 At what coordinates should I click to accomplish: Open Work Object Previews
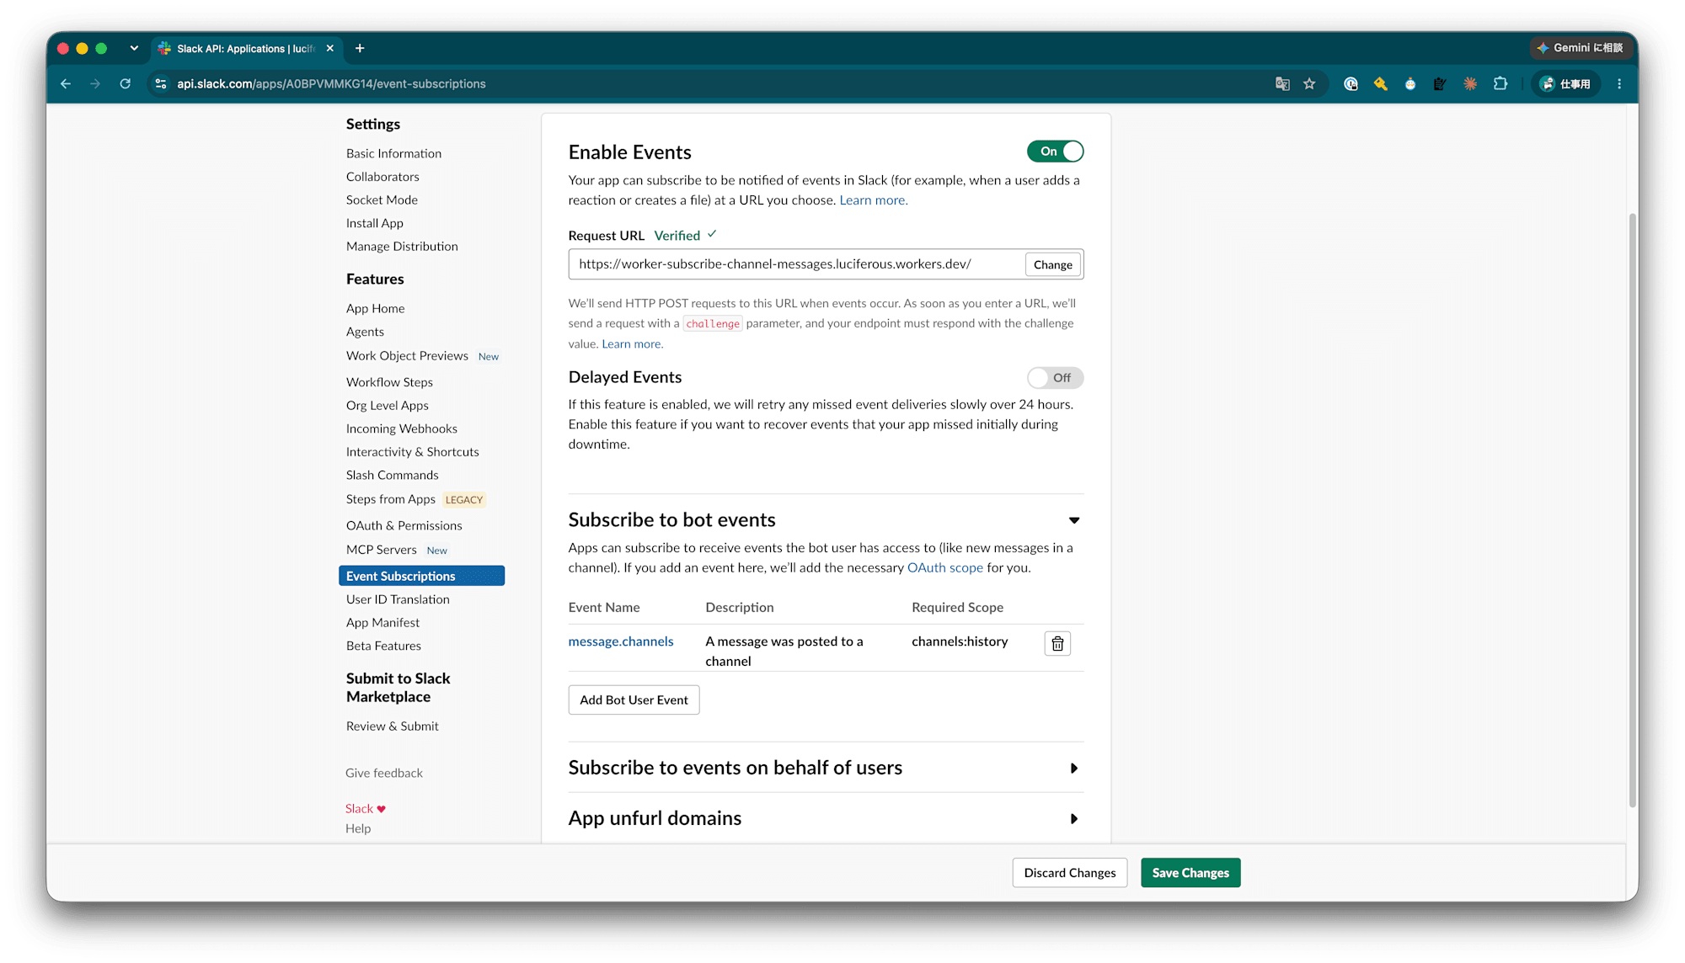(407, 356)
